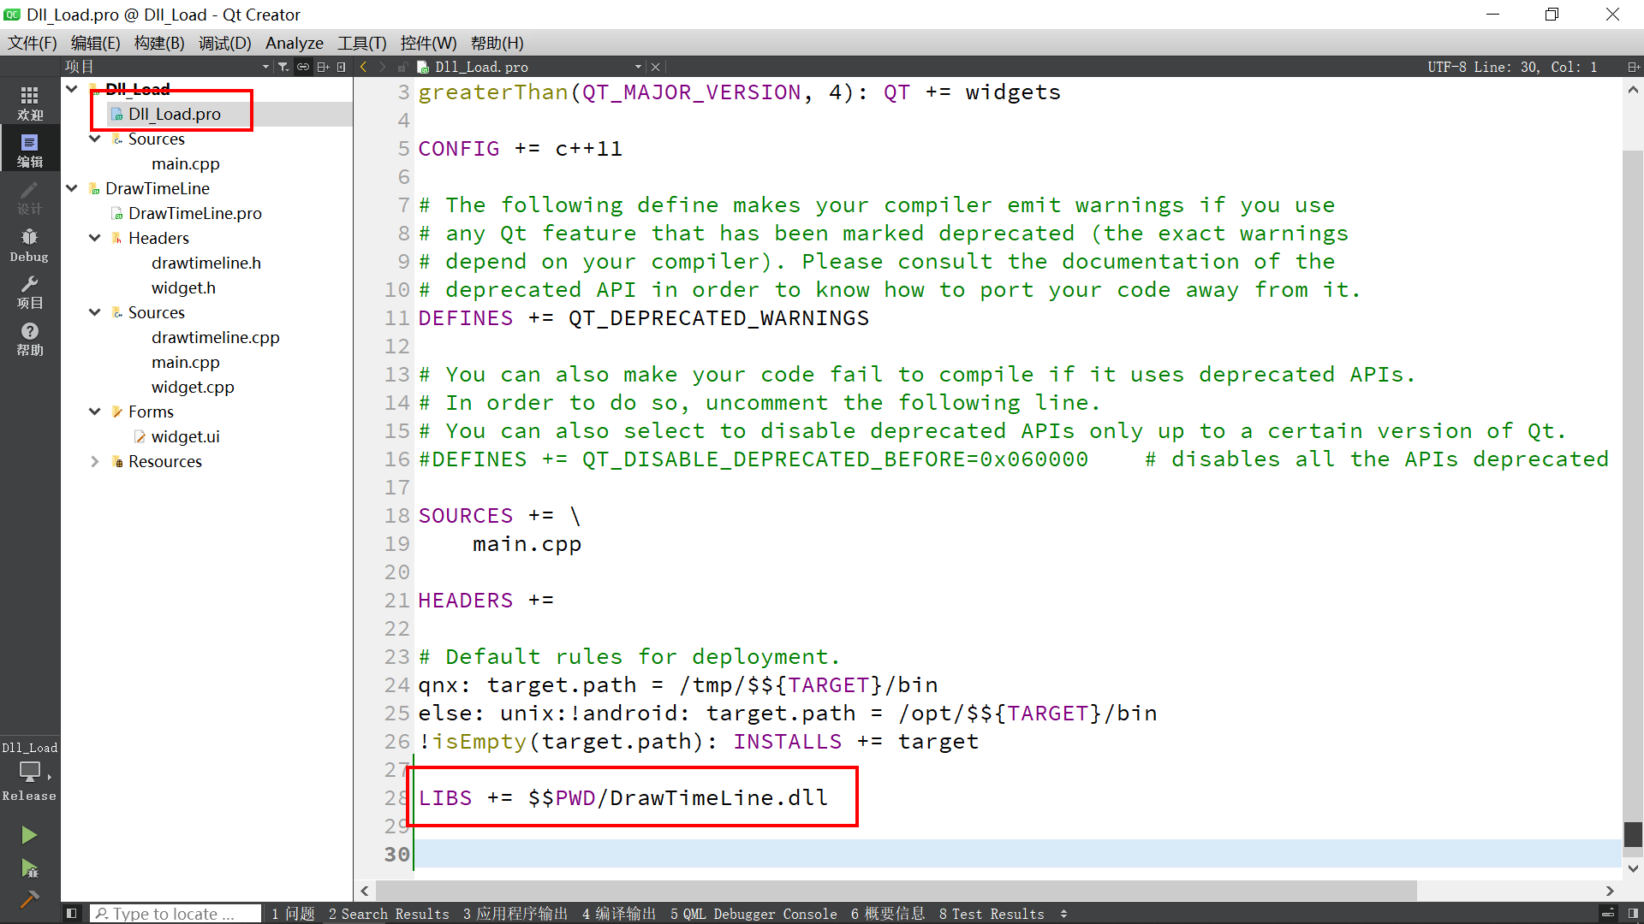Click the Build hammer icon
1644x924 pixels.
(29, 899)
